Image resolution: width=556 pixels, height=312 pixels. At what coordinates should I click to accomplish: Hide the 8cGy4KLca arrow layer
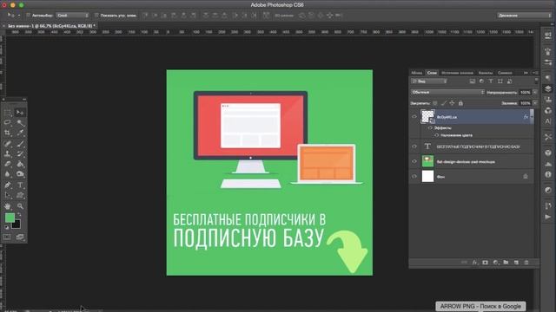tap(414, 117)
